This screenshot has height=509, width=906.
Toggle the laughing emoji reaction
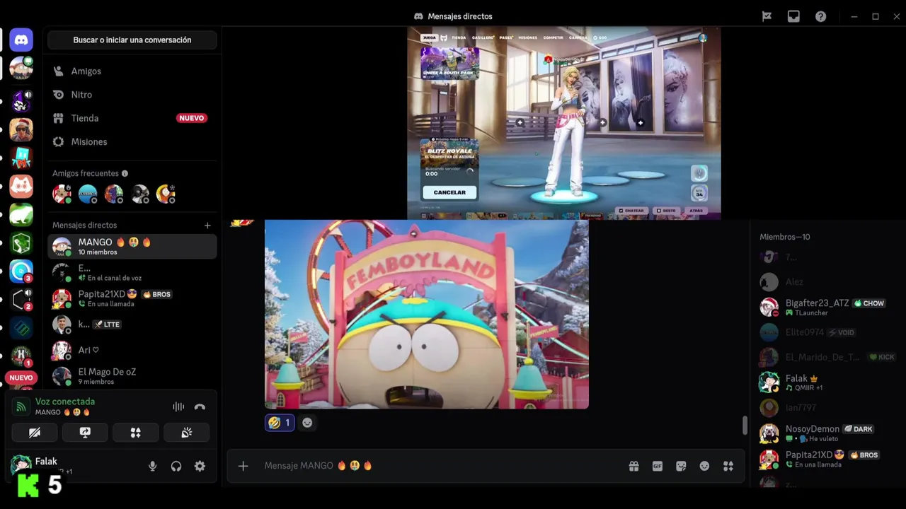[280, 423]
